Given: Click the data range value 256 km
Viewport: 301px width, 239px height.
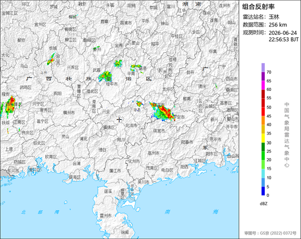Looking at the screenshot, I should 278,25.
